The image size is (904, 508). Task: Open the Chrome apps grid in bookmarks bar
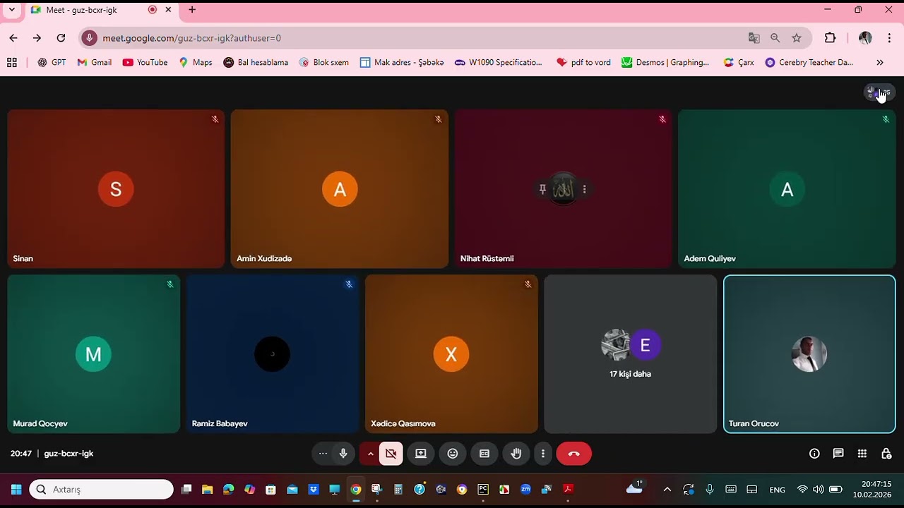pyautogui.click(x=12, y=62)
